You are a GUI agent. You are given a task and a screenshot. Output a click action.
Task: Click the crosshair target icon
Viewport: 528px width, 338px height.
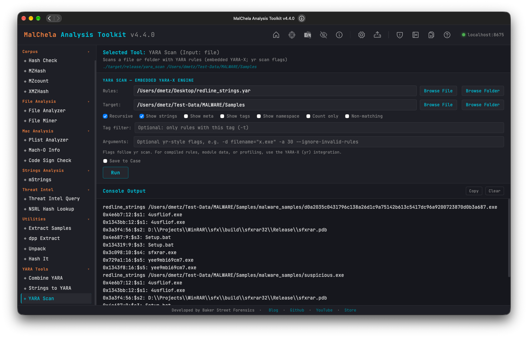pyautogui.click(x=292, y=35)
